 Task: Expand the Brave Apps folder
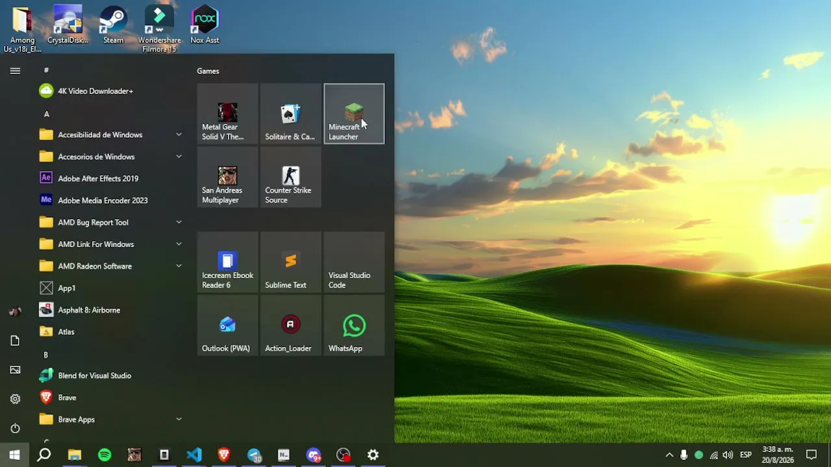click(111, 420)
